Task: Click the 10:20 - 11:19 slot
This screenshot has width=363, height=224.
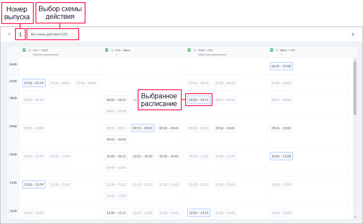Action: click(34, 156)
